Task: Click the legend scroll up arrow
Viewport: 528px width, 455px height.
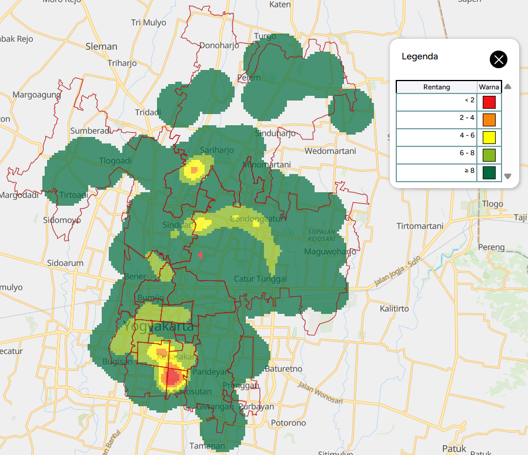Action: [x=508, y=86]
